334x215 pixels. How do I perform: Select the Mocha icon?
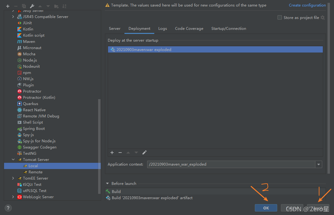tap(19, 54)
